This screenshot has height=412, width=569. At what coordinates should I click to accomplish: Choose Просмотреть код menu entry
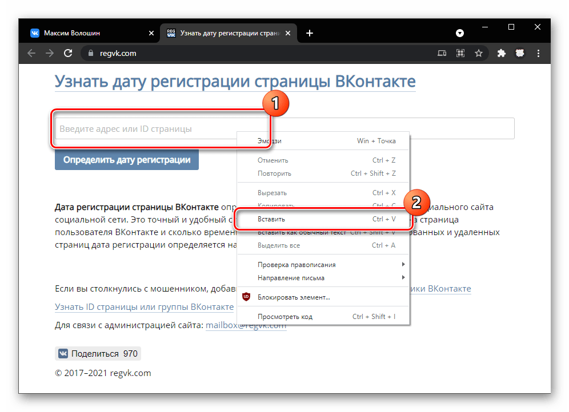click(323, 317)
